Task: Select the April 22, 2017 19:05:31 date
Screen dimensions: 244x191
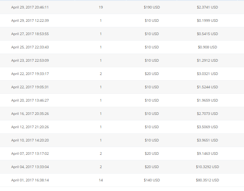Action: click(30, 87)
